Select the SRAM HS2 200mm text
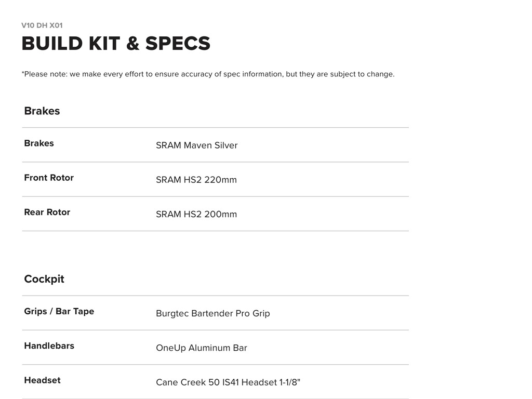The height and width of the screenshot is (399, 532). pyautogui.click(x=196, y=214)
